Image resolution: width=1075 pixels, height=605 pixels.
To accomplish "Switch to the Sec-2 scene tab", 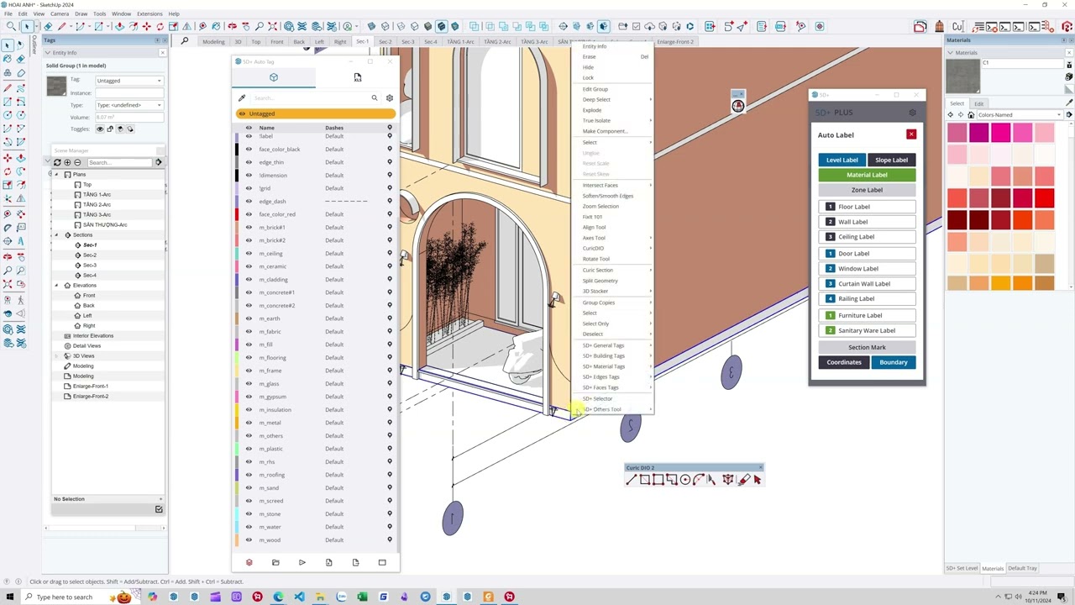I will tap(385, 41).
